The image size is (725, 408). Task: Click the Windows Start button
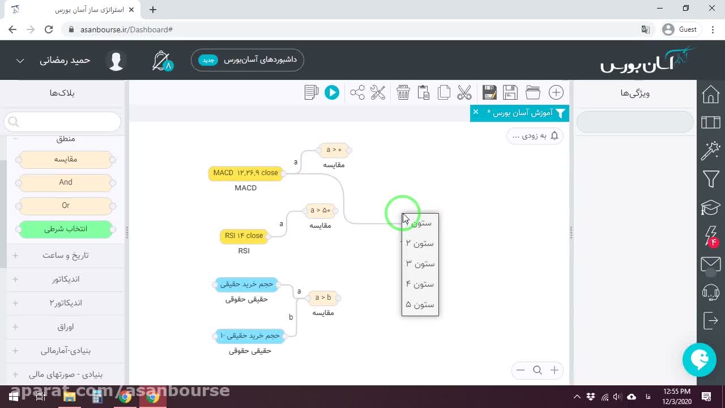click(x=14, y=397)
